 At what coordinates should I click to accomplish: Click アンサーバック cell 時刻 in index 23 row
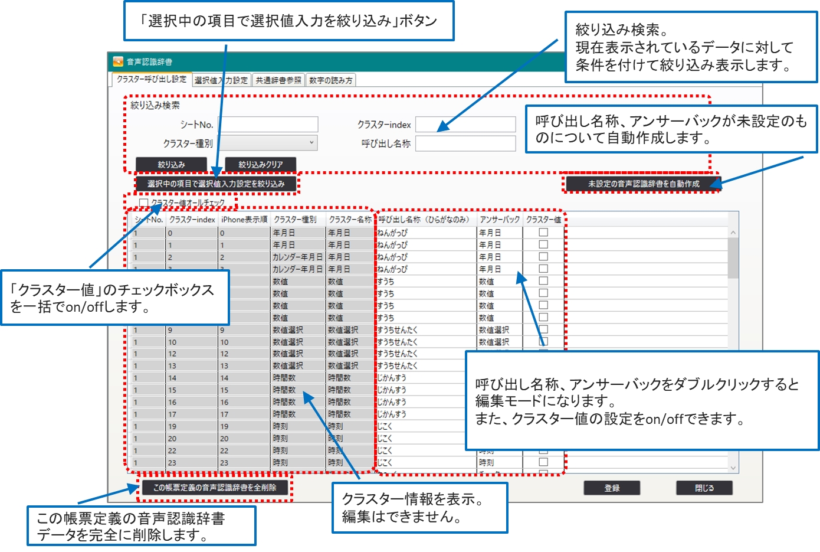(500, 463)
